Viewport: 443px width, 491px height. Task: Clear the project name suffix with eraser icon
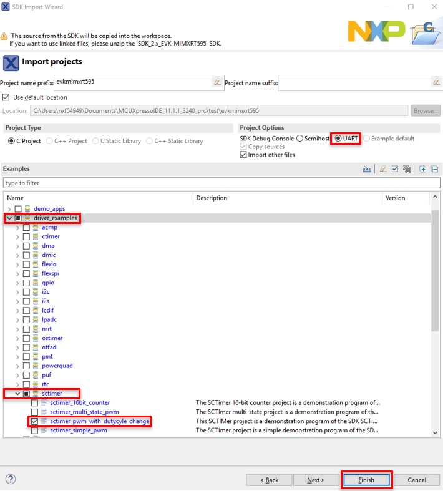(x=436, y=82)
